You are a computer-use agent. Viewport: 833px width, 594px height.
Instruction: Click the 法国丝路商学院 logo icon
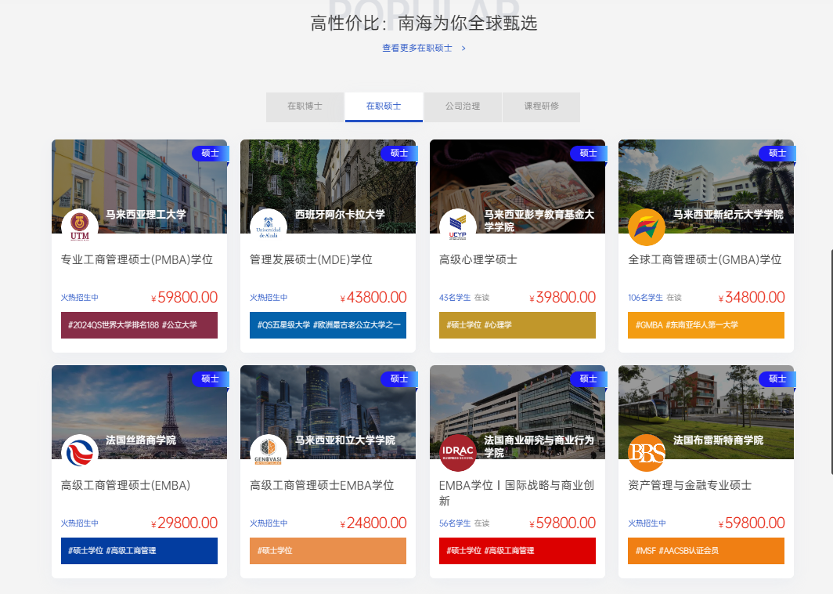tap(80, 452)
